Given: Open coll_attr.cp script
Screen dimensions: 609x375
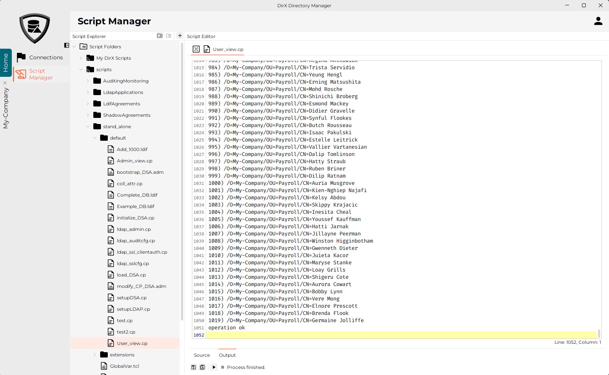Looking at the screenshot, I should (129, 184).
